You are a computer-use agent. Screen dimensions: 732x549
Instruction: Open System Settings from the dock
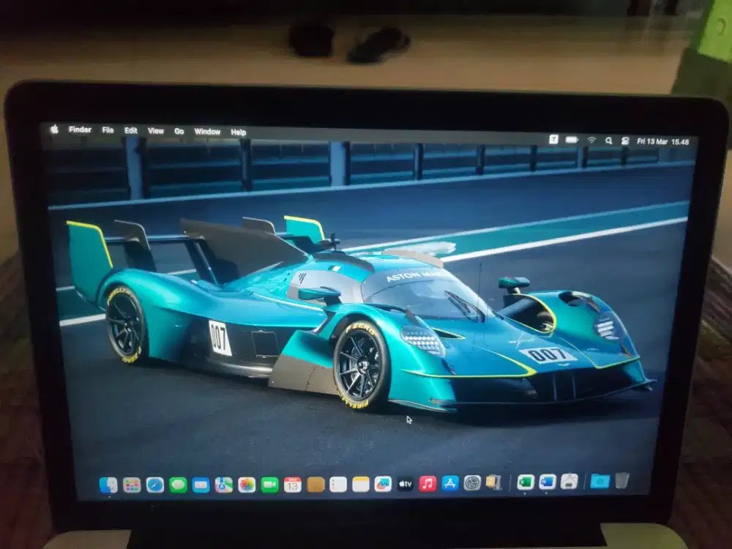pos(473,483)
